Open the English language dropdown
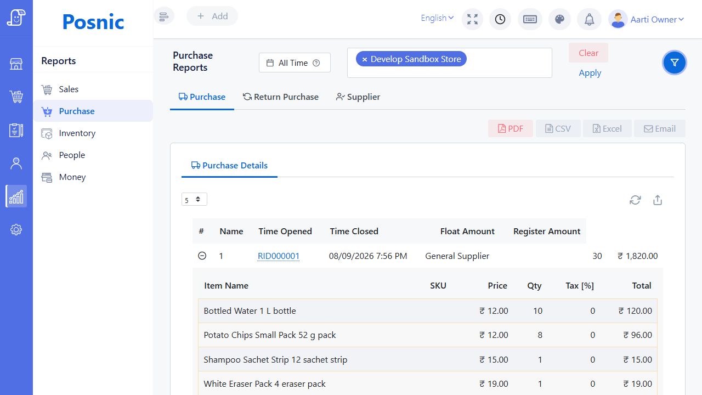Screen dimensions: 702x395 pyautogui.click(x=437, y=18)
